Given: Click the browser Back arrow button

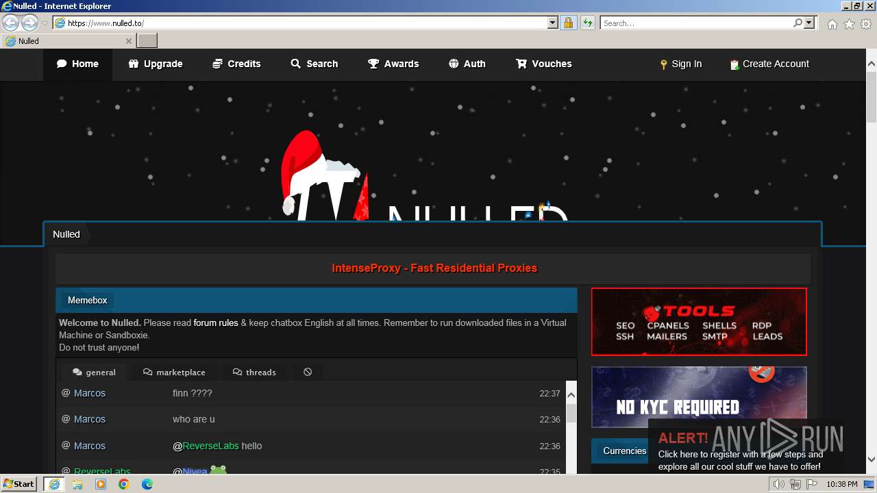Looking at the screenshot, I should pos(11,23).
